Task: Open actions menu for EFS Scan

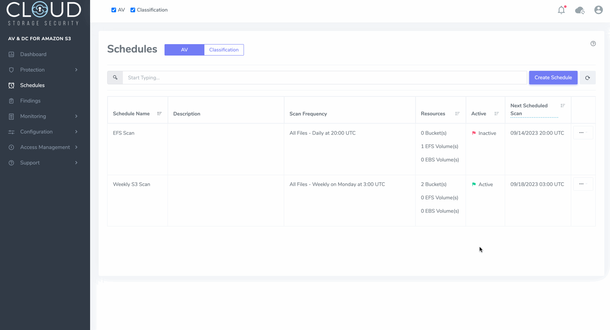Action: [x=583, y=133]
